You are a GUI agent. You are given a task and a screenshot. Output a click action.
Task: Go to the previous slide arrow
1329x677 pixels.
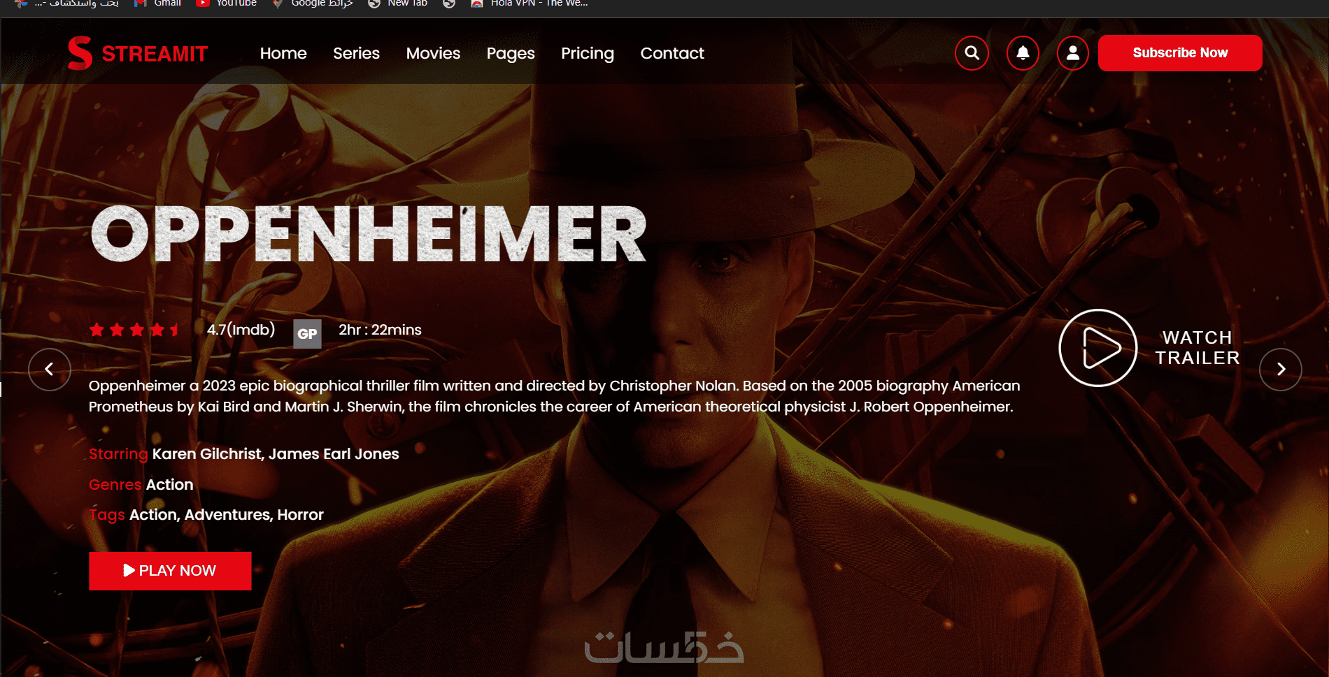[50, 369]
